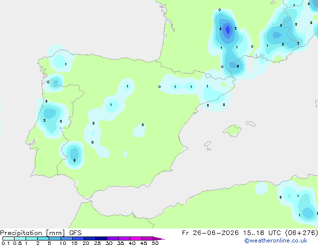Select the 20–25 mm legend swatch
Image resolution: width=318 pixels, height=245 pixels.
[89, 238]
